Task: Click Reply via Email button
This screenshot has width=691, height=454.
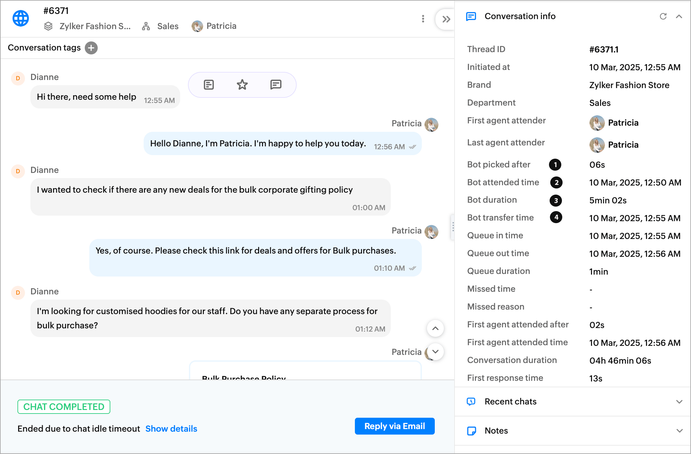Action: point(394,426)
